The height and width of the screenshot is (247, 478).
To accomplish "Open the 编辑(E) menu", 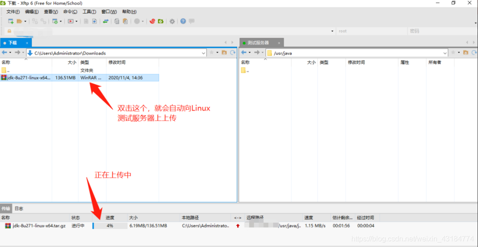I will pyautogui.click(x=32, y=12).
